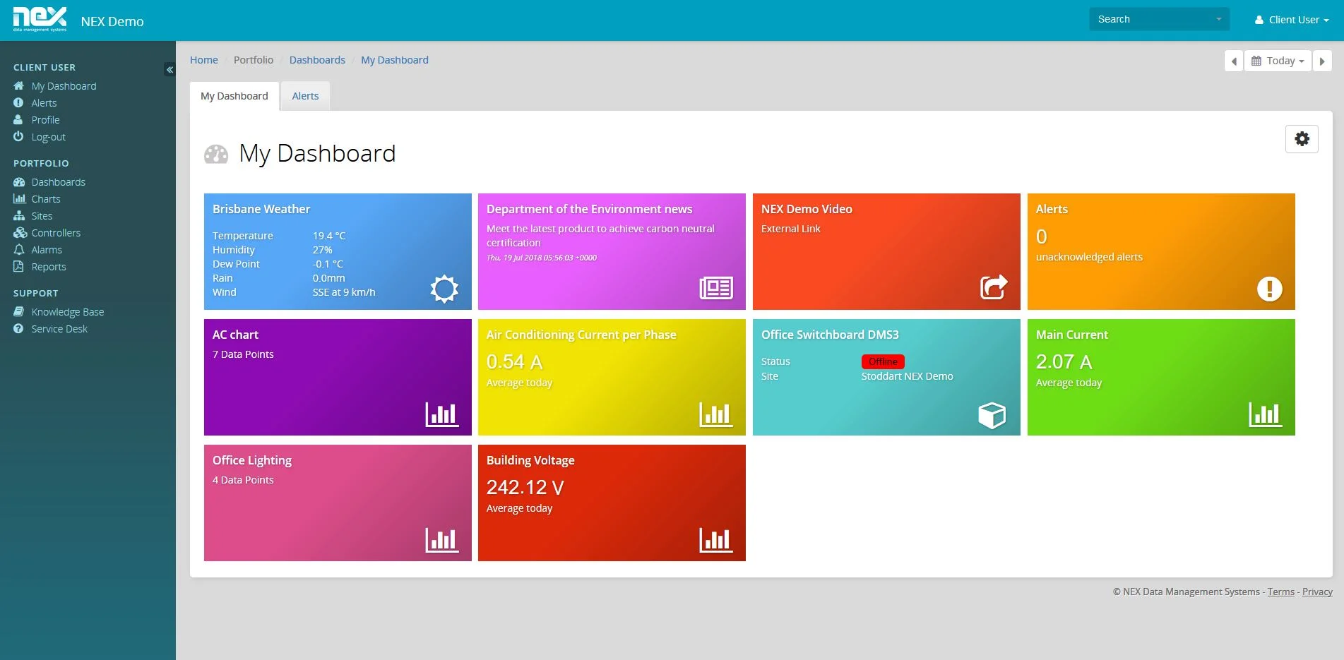Click the exclamation circle on Alerts tile
This screenshot has width=1344, height=660.
pyautogui.click(x=1269, y=288)
